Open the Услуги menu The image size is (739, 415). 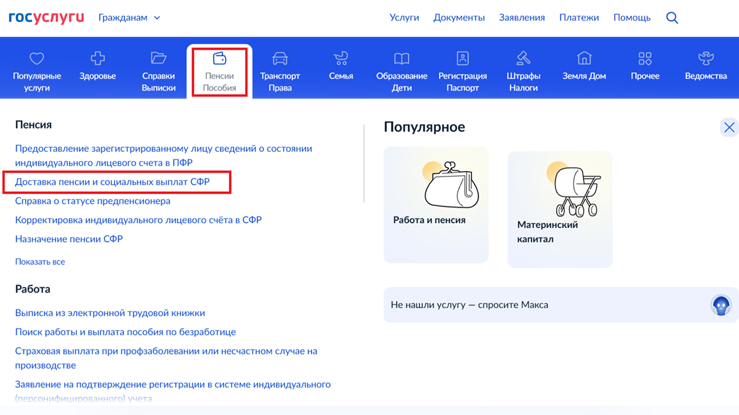coord(404,18)
